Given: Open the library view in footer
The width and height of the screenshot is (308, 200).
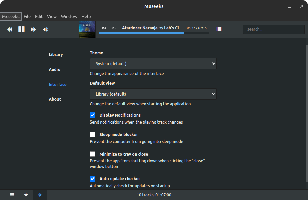Looking at the screenshot, I should [x=12, y=195].
